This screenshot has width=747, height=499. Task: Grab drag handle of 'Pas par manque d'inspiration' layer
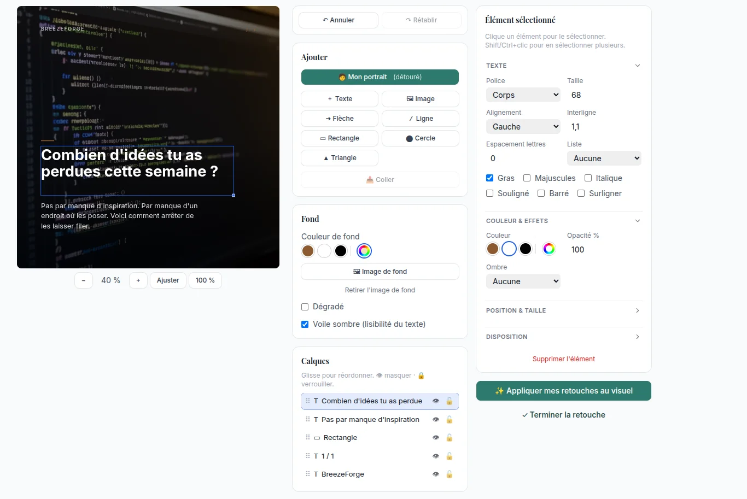[308, 419]
